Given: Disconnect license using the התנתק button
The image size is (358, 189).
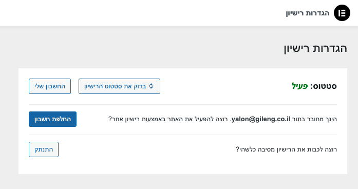Looking at the screenshot, I should [44, 149].
